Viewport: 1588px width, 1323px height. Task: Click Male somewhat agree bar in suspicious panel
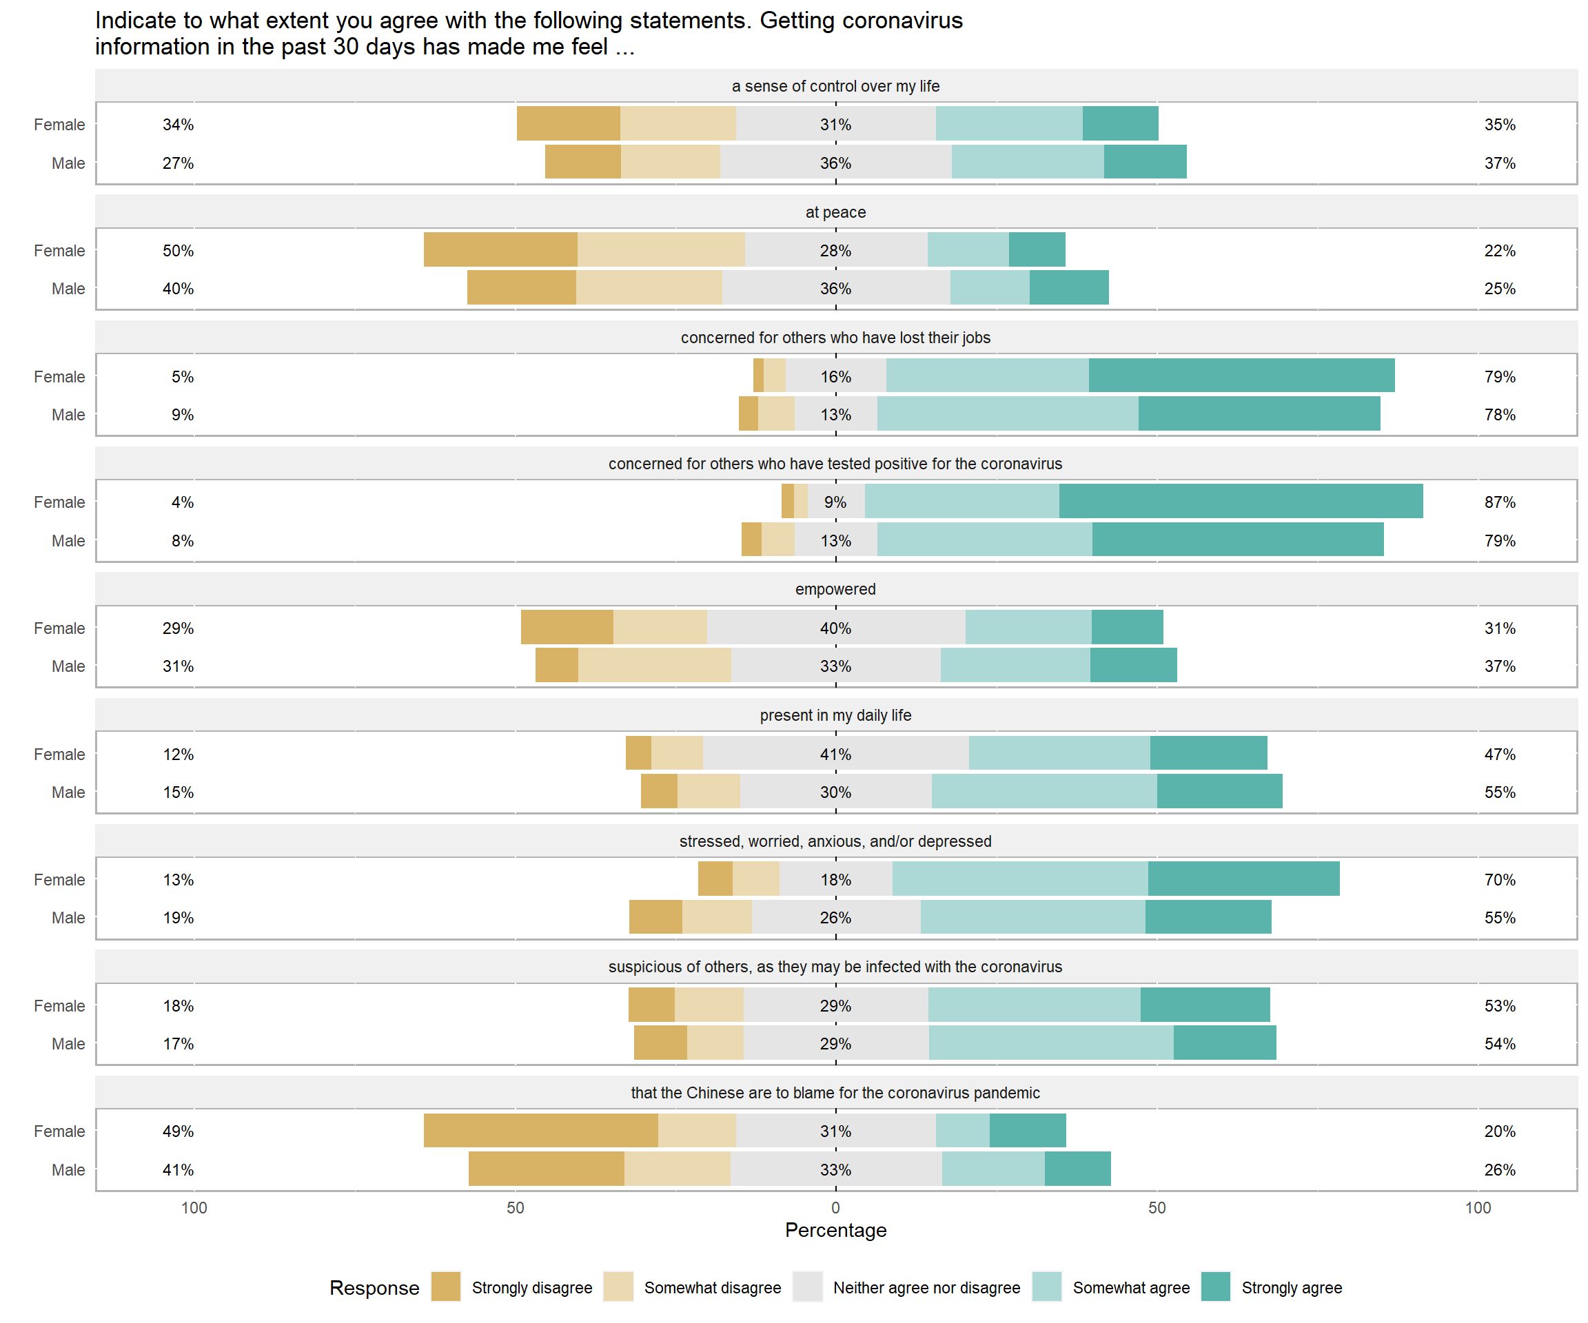point(1050,1043)
